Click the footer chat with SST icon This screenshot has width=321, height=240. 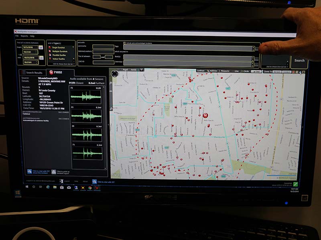[x=94, y=182]
